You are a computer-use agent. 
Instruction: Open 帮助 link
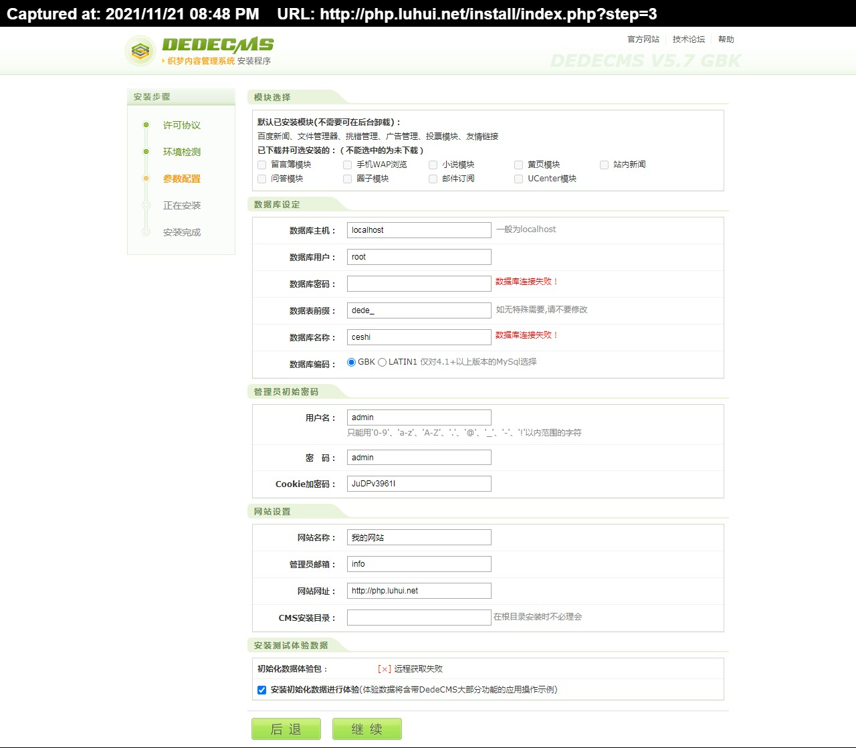click(x=726, y=39)
